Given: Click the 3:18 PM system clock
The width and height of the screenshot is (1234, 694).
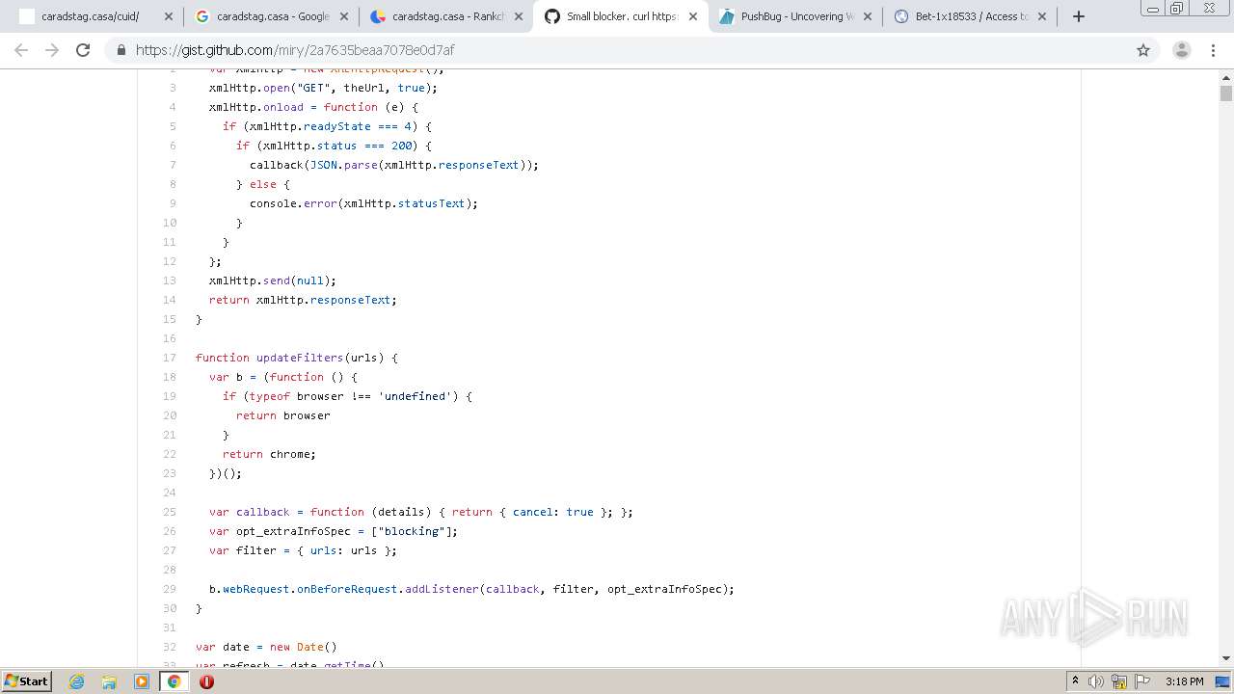Looking at the screenshot, I should pyautogui.click(x=1184, y=681).
